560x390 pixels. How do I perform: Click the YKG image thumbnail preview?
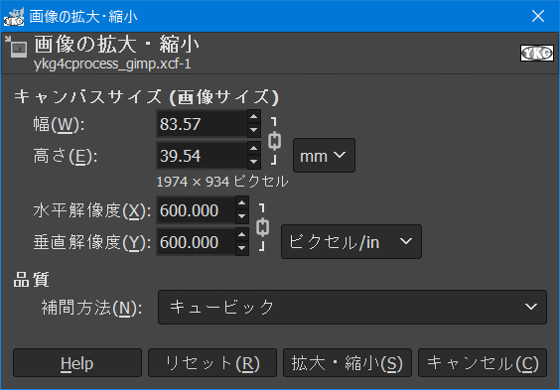click(537, 54)
